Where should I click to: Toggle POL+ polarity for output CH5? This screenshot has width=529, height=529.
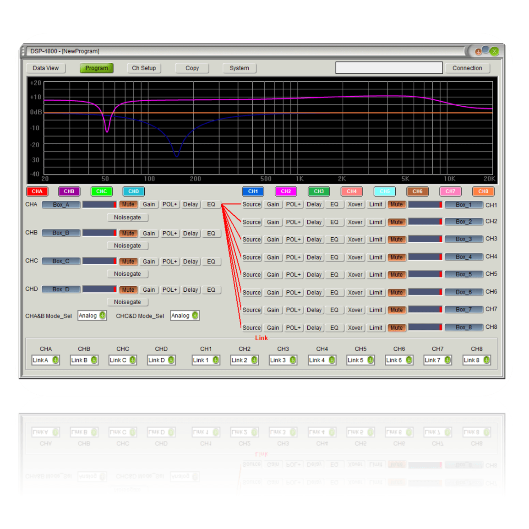294,275
